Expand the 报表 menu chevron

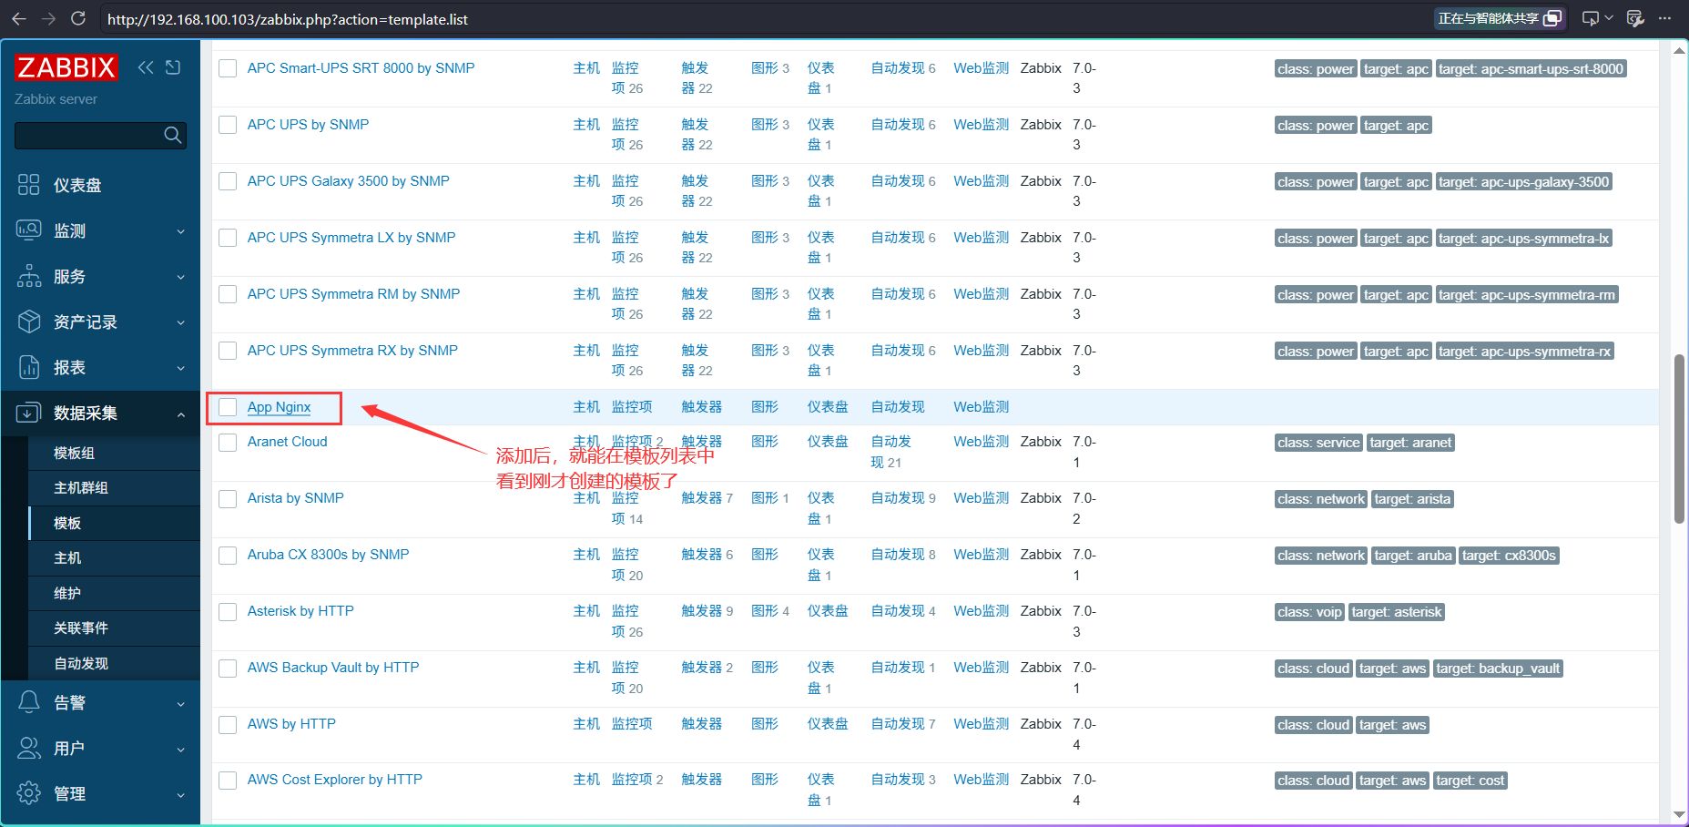(x=180, y=368)
